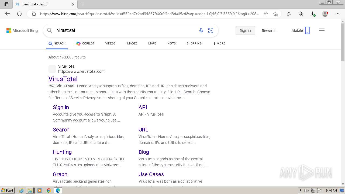Search using voice microphone icon
The width and height of the screenshot is (345, 194).
(x=201, y=30)
